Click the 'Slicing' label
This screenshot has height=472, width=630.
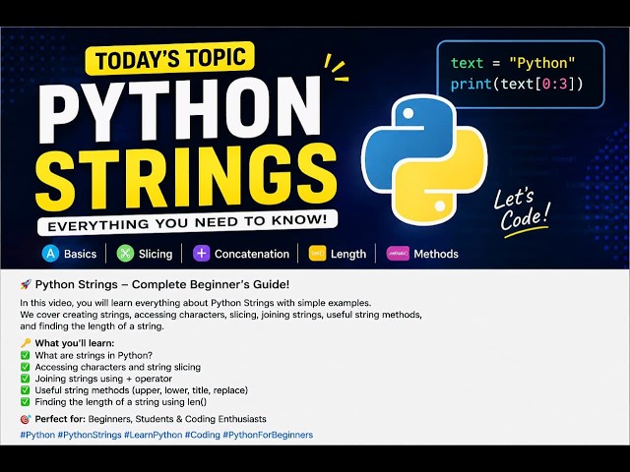(156, 254)
